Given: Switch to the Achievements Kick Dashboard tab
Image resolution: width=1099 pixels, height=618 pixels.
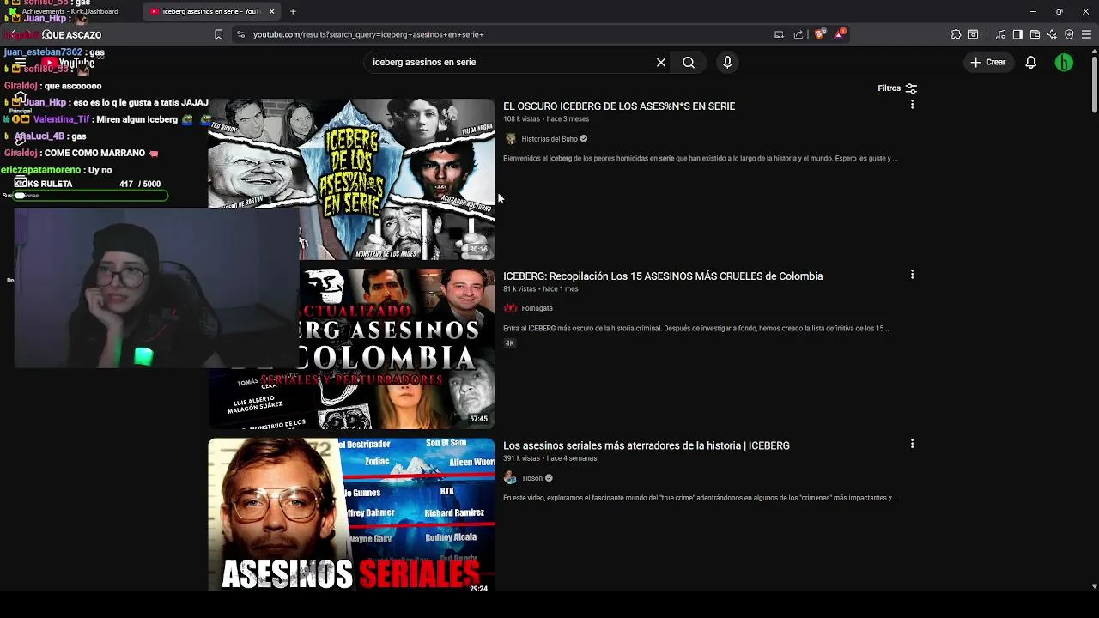Looking at the screenshot, I should click(69, 11).
